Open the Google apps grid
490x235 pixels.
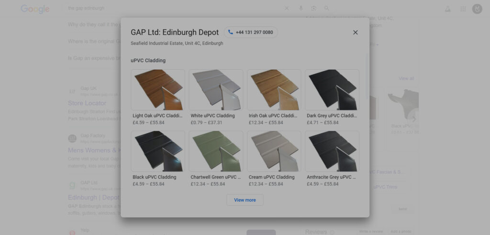[463, 9]
